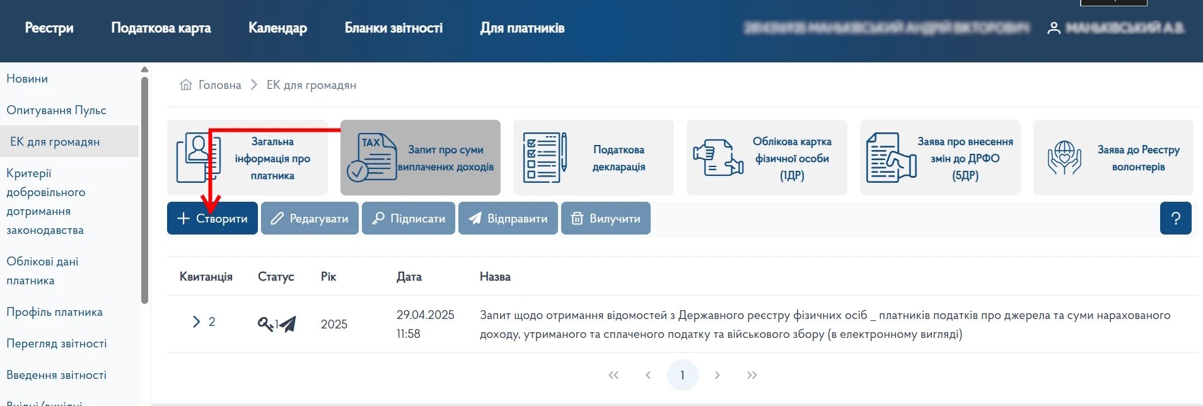The width and height of the screenshot is (1203, 406).
Task: Open the 'Заява до Реєстру волонтерів' tile
Action: (1113, 158)
